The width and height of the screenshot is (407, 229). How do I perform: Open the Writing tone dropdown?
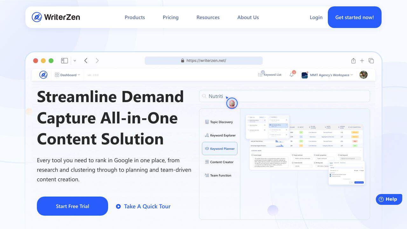pyautogui.click(x=322, y=166)
